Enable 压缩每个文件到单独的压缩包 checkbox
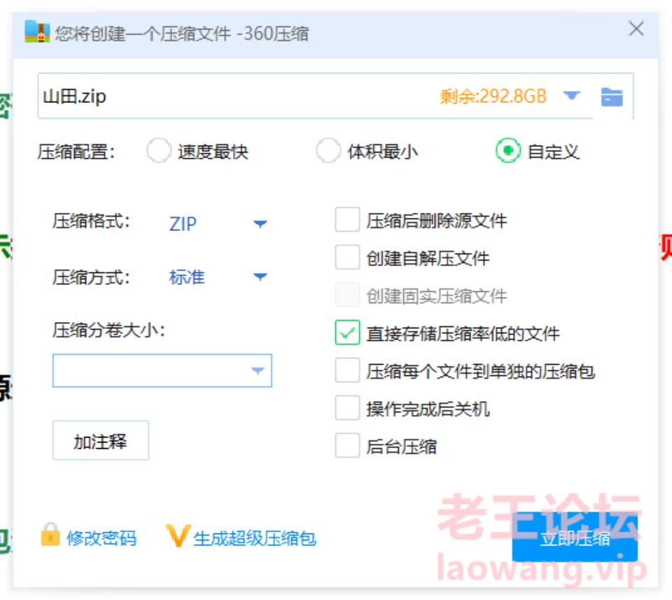Screen dimensions: 672x600 click(x=347, y=370)
